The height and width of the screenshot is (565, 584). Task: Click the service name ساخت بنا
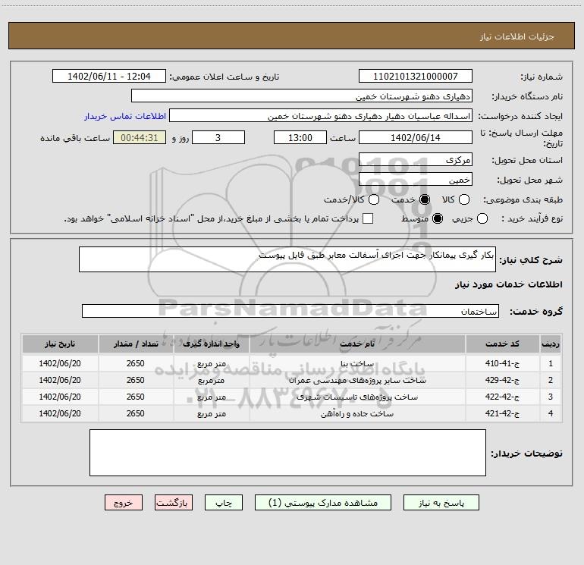tap(357, 363)
